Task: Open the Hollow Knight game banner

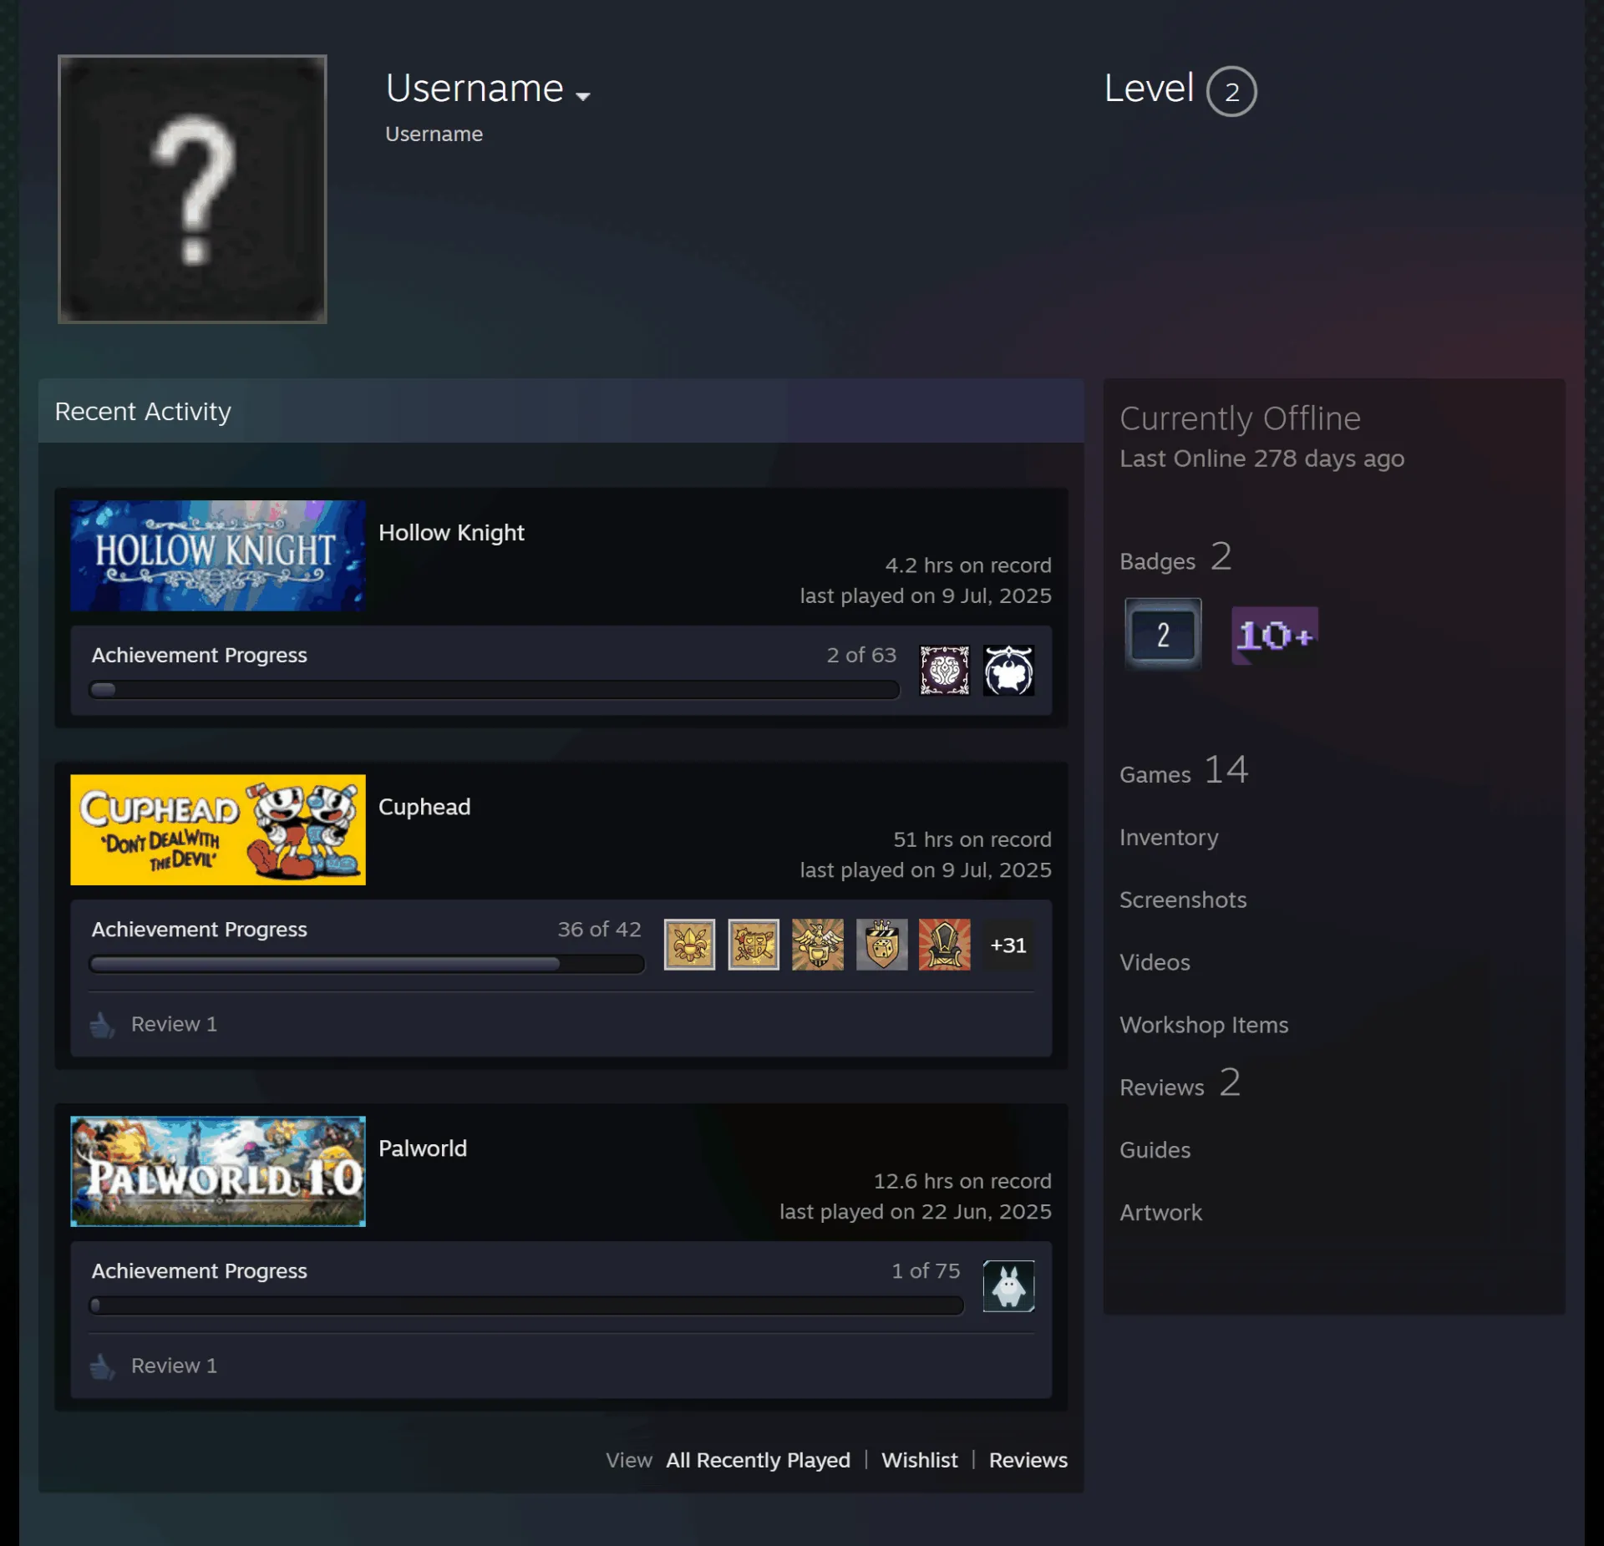Action: click(x=218, y=555)
